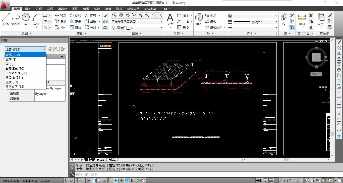343x183 pixels.
Task: Toggle polar tracking in status bar
Action: pyautogui.click(x=88, y=180)
